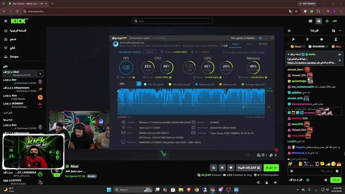Viewport: 345px width, 194px height.
Task: Click the trash icon in chat toolbar
Action: click(308, 39)
